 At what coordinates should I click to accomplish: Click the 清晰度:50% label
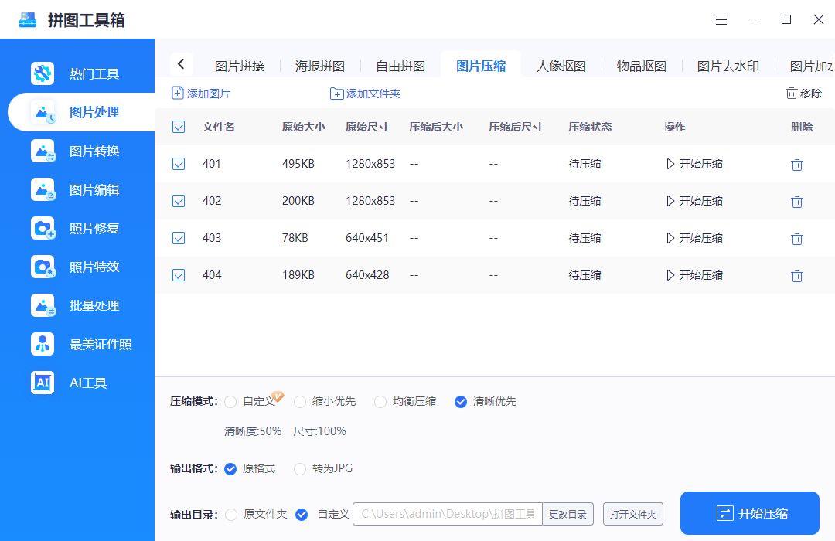click(252, 431)
